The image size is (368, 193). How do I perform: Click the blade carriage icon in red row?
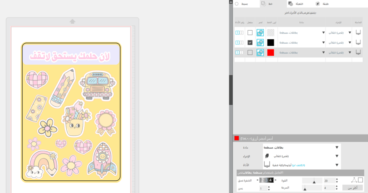pos(358,52)
